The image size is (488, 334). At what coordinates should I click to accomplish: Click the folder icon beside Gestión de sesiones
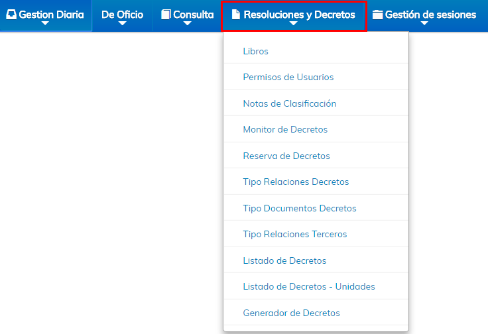coord(377,15)
